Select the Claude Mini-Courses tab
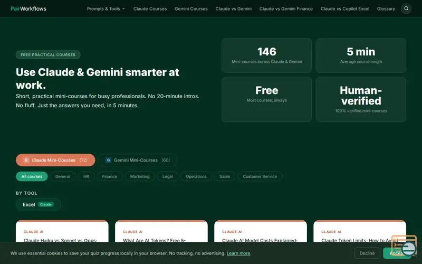The height and width of the screenshot is (264, 422). pyautogui.click(x=55, y=160)
